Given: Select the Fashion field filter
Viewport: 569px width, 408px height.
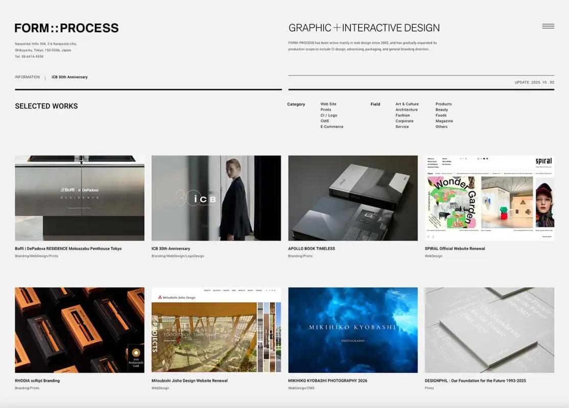Looking at the screenshot, I should point(402,115).
